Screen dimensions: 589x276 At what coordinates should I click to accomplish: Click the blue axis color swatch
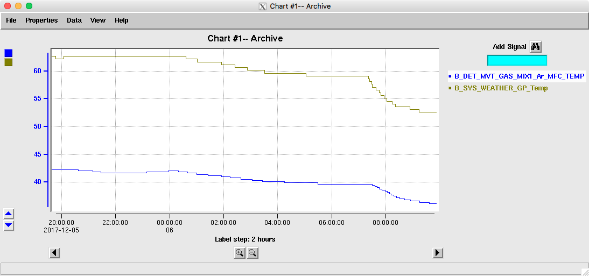8,53
